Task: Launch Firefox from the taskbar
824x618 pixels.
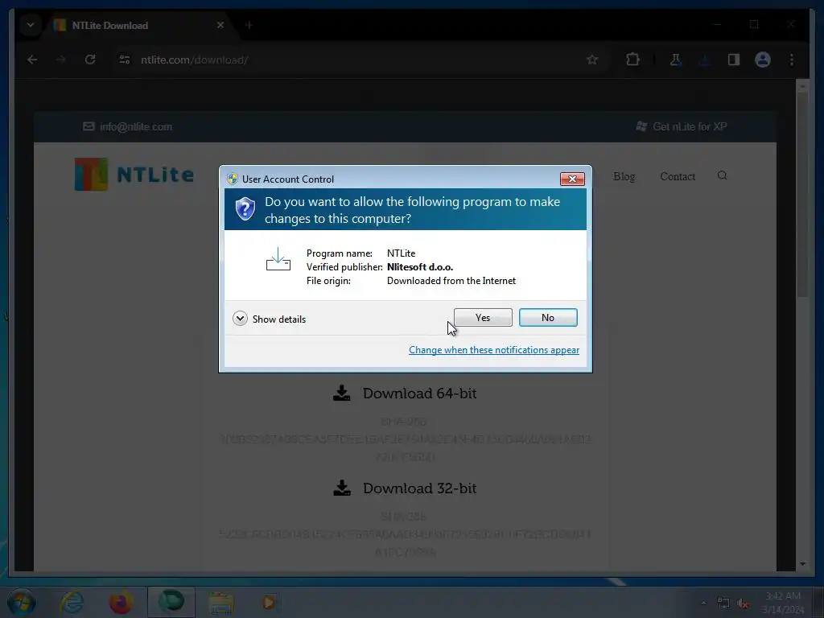Action: (121, 602)
